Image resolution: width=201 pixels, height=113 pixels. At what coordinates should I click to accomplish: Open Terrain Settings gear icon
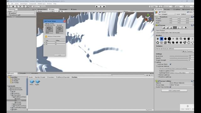pyautogui.click(x=186, y=28)
